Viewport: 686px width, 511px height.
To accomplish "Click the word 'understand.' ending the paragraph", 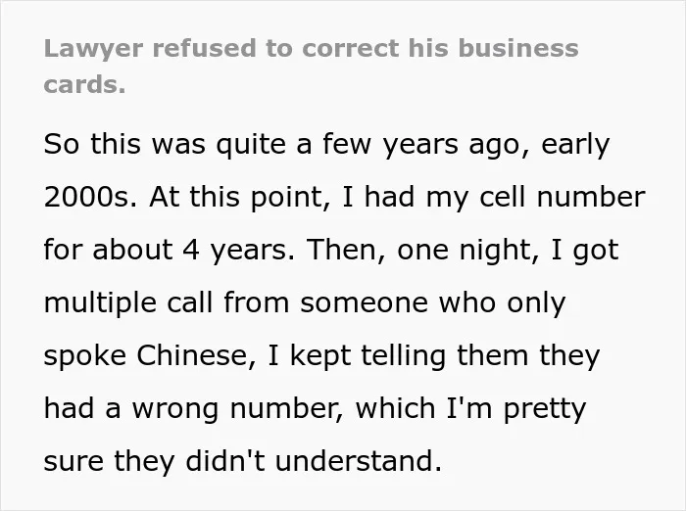I will click(359, 460).
